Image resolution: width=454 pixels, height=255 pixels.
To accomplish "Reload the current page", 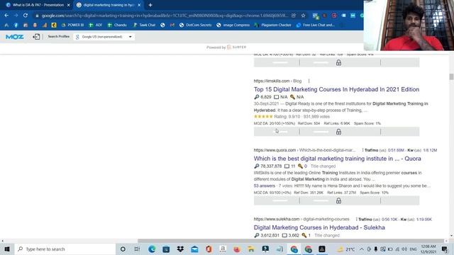I will (x=26, y=16).
